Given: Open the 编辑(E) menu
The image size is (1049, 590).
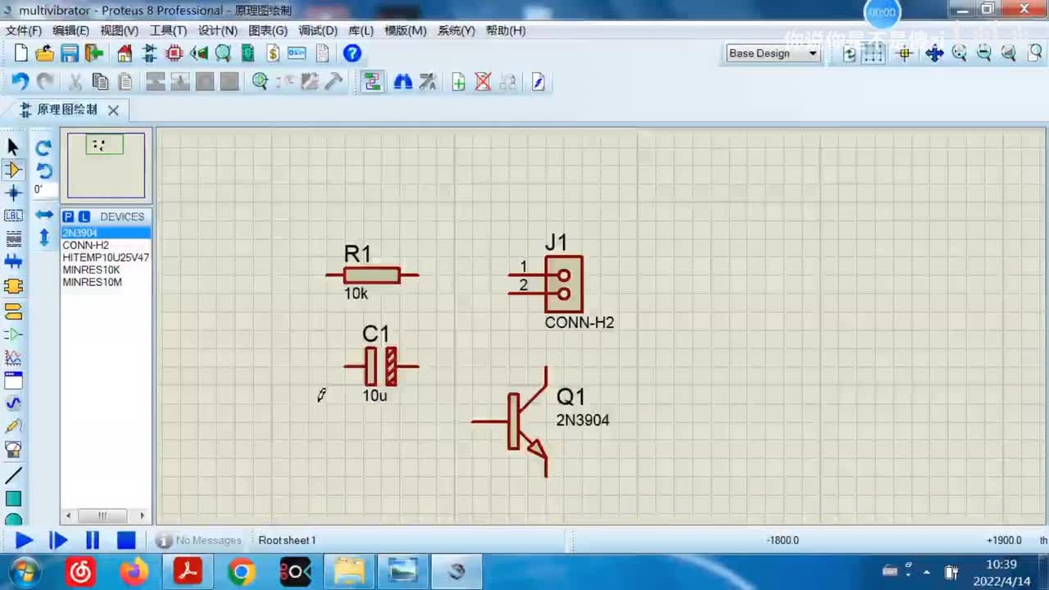Looking at the screenshot, I should (71, 30).
